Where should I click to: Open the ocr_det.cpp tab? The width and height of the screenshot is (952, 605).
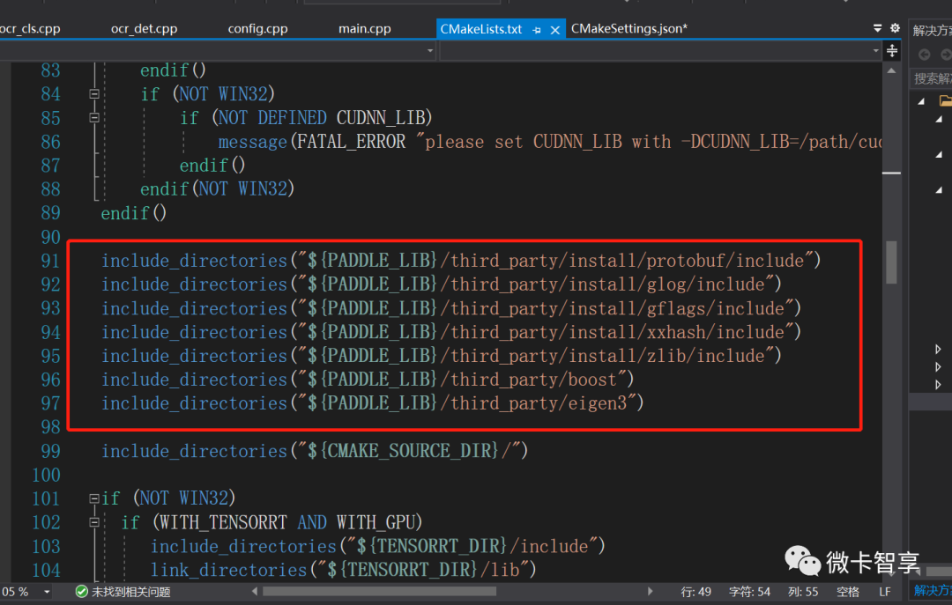pyautogui.click(x=144, y=28)
